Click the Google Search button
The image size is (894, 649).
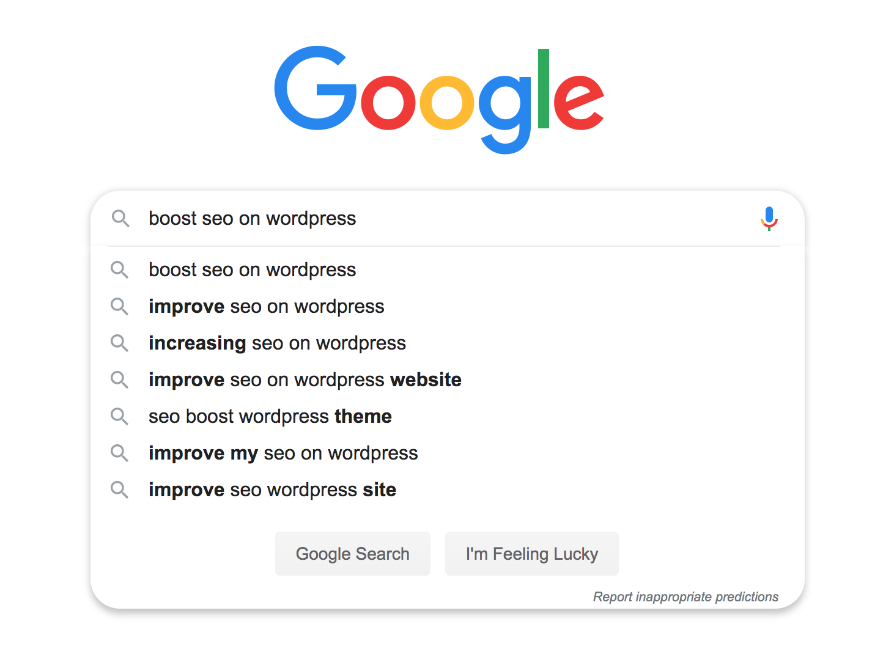[x=353, y=554]
